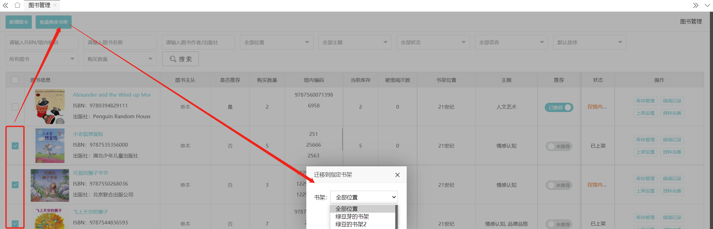The height and width of the screenshot is (229, 713).
Task: Click 上架设置 for Alexander book row
Action: [x=645, y=113]
